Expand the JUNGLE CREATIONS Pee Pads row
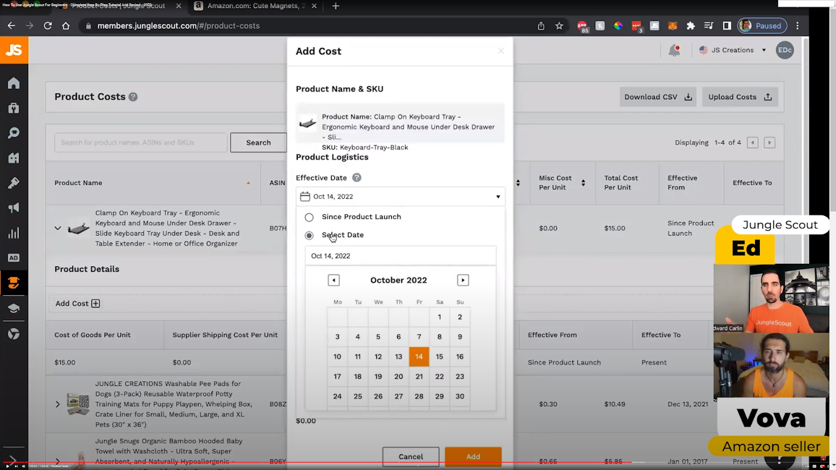Screen dimensions: 836x470 (58, 404)
